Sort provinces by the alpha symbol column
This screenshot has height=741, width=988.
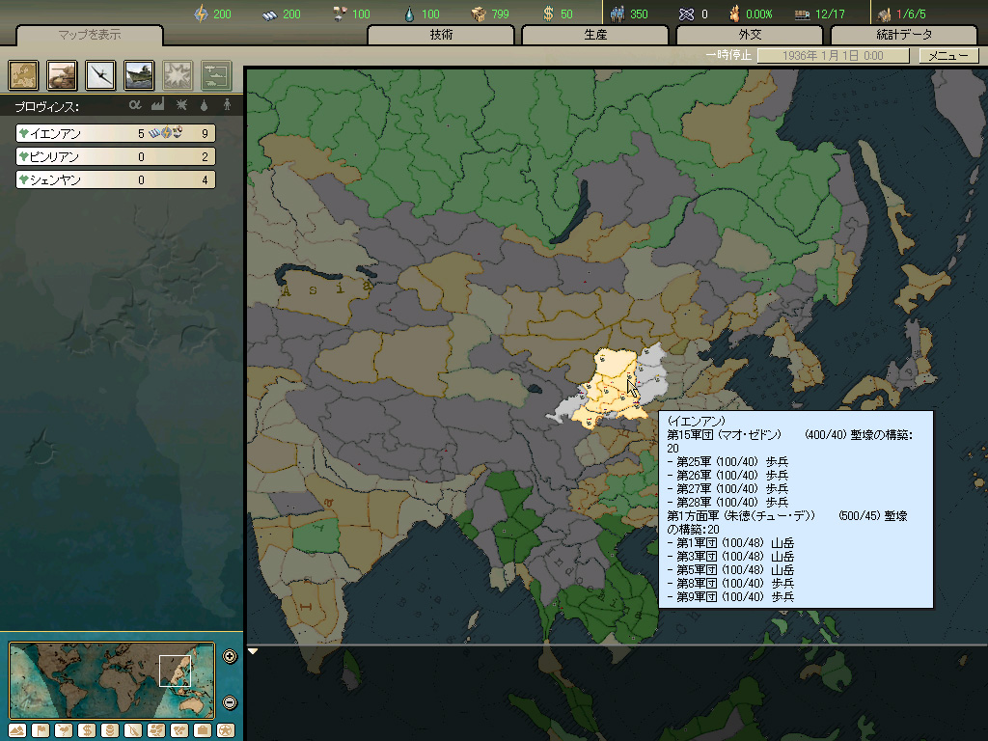(x=135, y=104)
